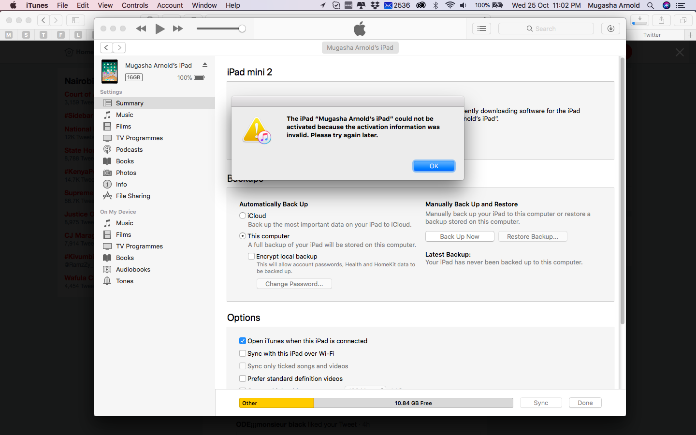This screenshot has width=696, height=435.
Task: Select Music under On My Device
Action: 155,223
